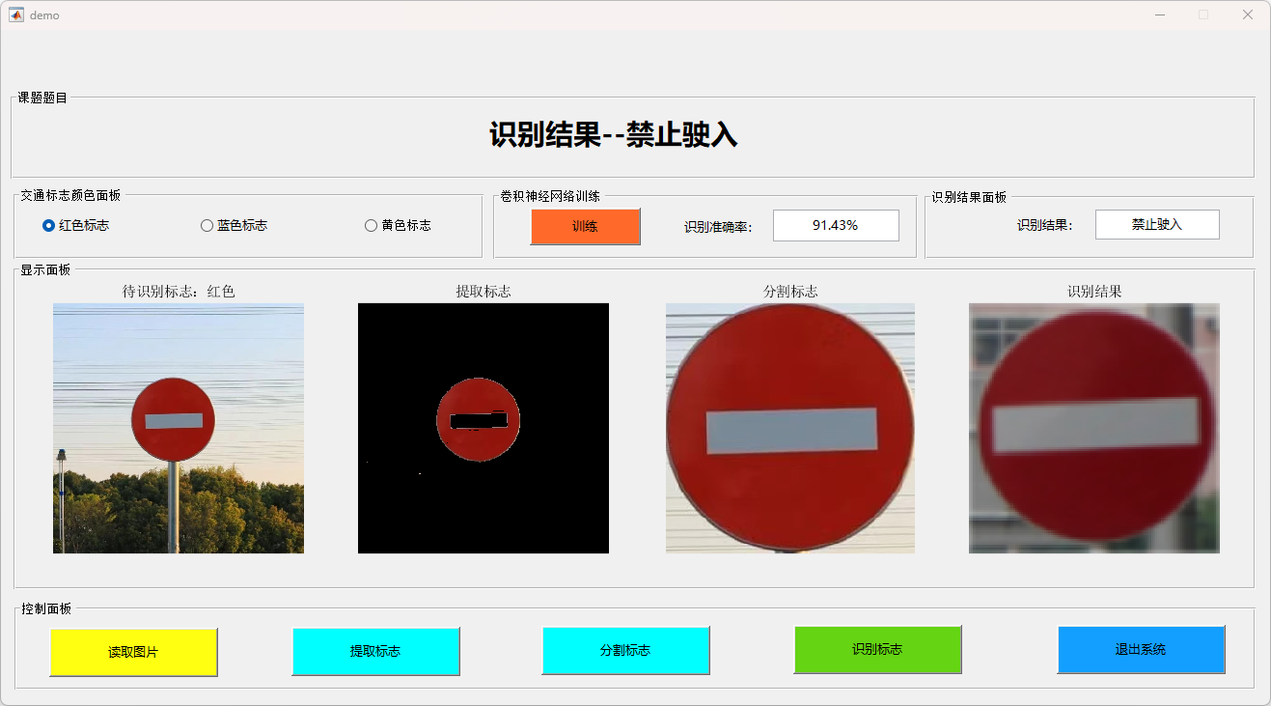
Task: Choose the 蓝色标志 radio option
Action: pos(207,226)
